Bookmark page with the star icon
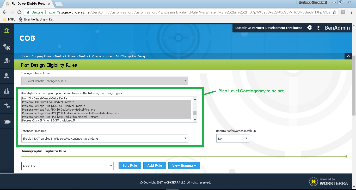Image resolution: width=356 pixels, height=190 pixels. [334, 12]
